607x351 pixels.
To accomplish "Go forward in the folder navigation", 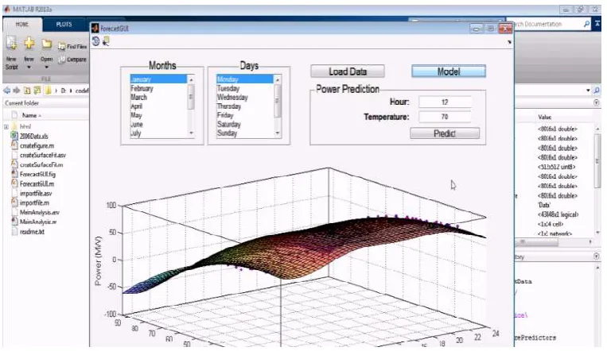I will pyautogui.click(x=17, y=91).
